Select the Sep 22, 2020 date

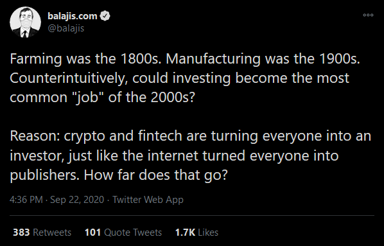click(77, 200)
